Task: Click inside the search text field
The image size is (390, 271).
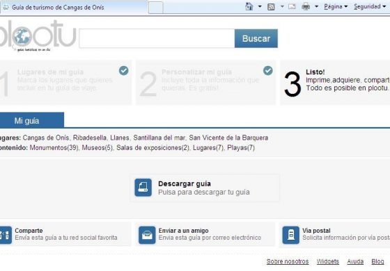Action: [157, 38]
